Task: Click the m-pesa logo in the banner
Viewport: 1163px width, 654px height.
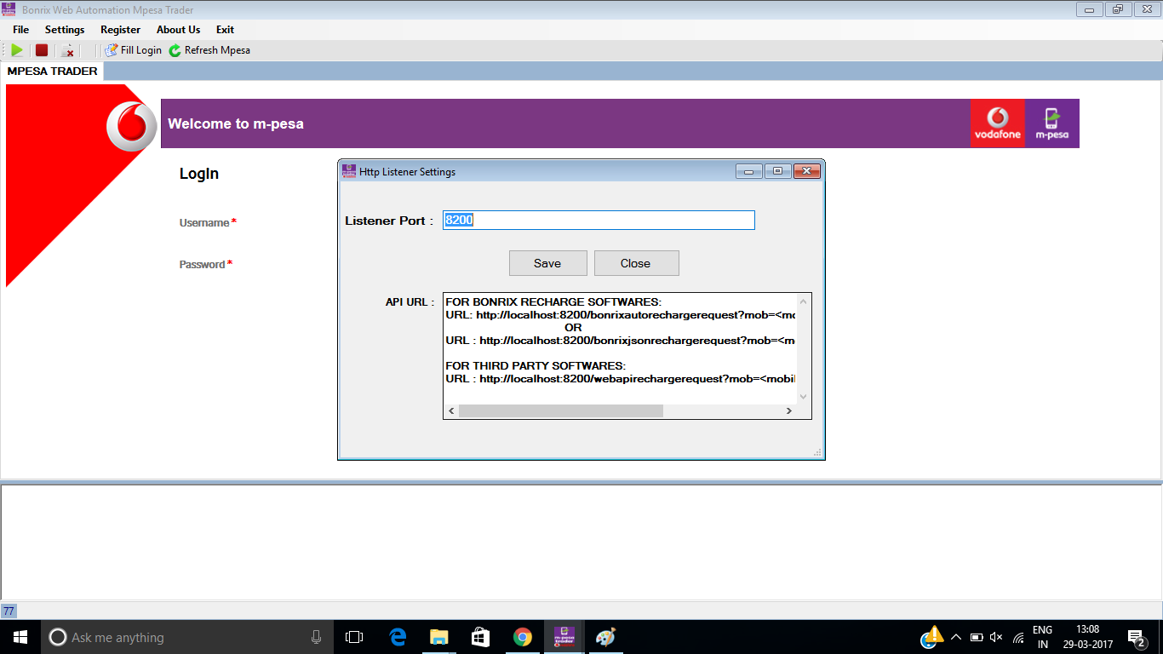Action: [x=1052, y=123]
